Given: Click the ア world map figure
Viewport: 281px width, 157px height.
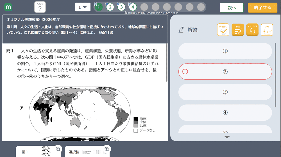Looking at the screenshot, I should pos(80,110).
